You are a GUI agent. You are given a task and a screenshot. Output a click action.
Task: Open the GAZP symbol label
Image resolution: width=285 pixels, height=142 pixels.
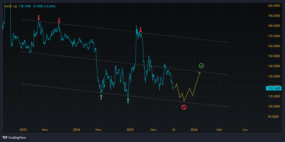click(8, 6)
